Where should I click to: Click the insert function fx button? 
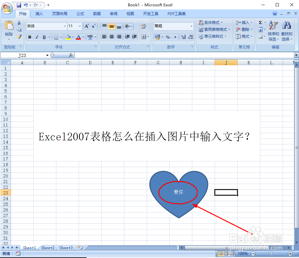[x=71, y=55]
